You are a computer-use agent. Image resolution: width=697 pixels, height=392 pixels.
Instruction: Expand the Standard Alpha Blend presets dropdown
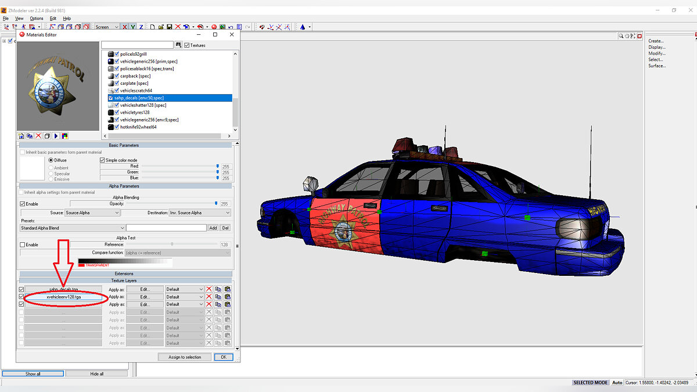(73, 228)
